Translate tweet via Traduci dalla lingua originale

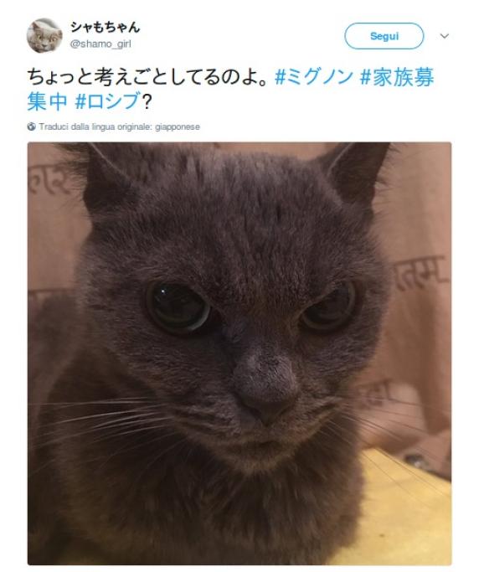click(119, 126)
